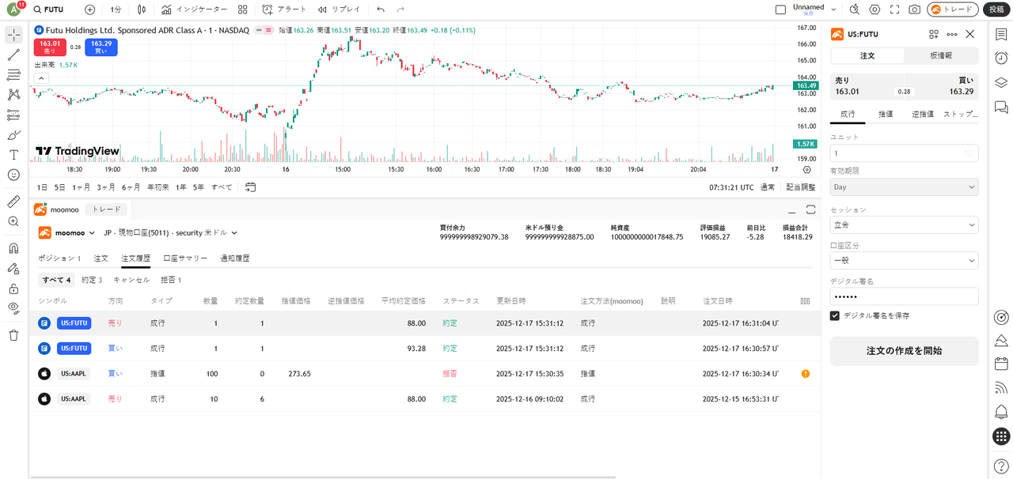Open the emoji sticker tool
Screen dimensions: 1013x479
[x=13, y=175]
